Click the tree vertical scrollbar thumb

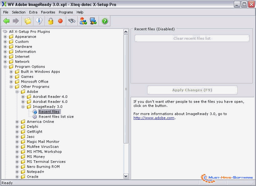pyautogui.click(x=126, y=89)
